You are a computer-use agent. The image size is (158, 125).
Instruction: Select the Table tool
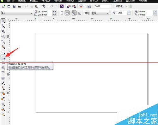coord(3,78)
